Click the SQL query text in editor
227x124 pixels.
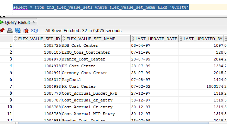pos(101,7)
